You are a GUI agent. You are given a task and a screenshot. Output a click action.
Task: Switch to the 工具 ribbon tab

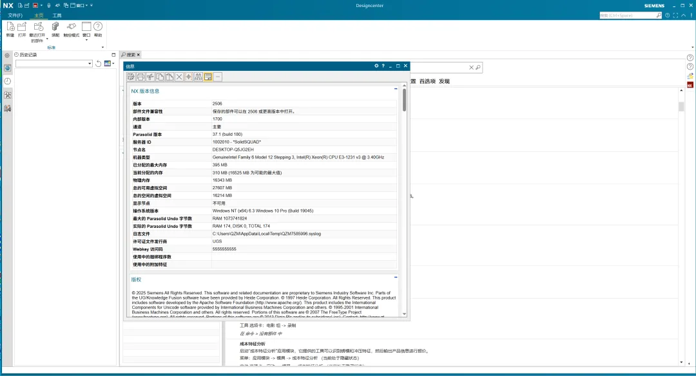pos(57,15)
